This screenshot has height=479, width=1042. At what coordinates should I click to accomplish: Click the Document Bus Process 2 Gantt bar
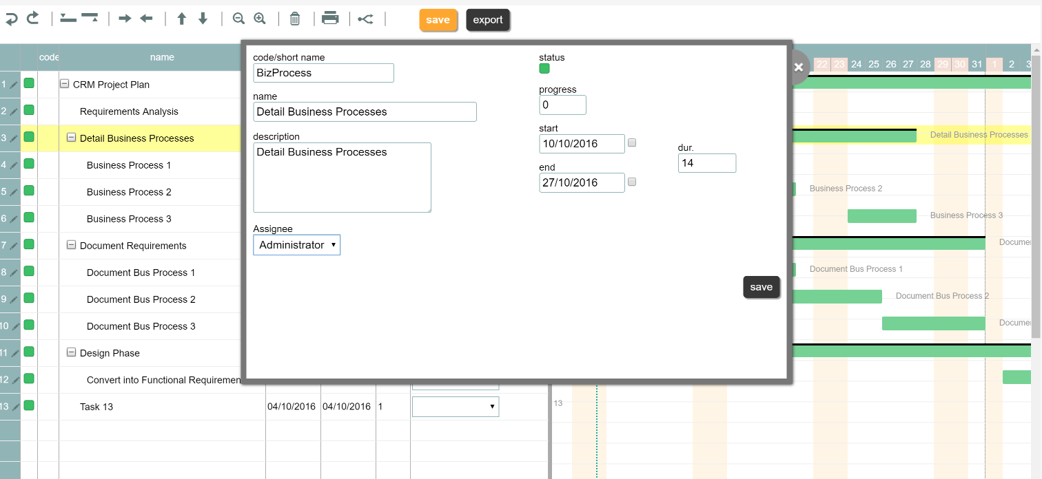pyautogui.click(x=837, y=297)
